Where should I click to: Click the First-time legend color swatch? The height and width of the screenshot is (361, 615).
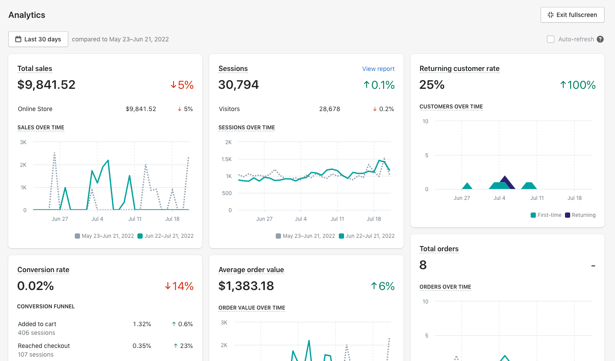533,215
